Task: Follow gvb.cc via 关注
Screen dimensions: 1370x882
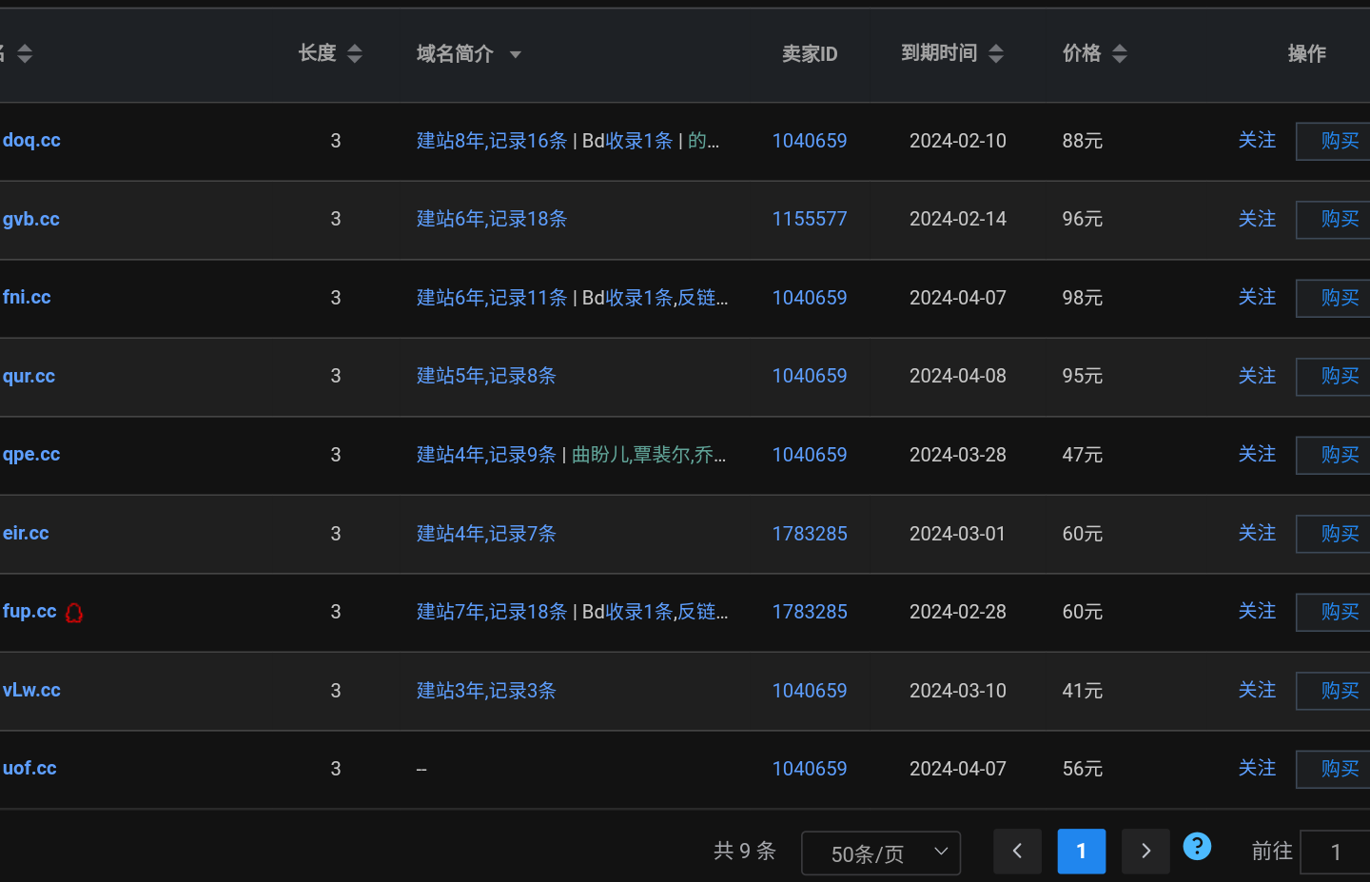Action: pos(1257,219)
